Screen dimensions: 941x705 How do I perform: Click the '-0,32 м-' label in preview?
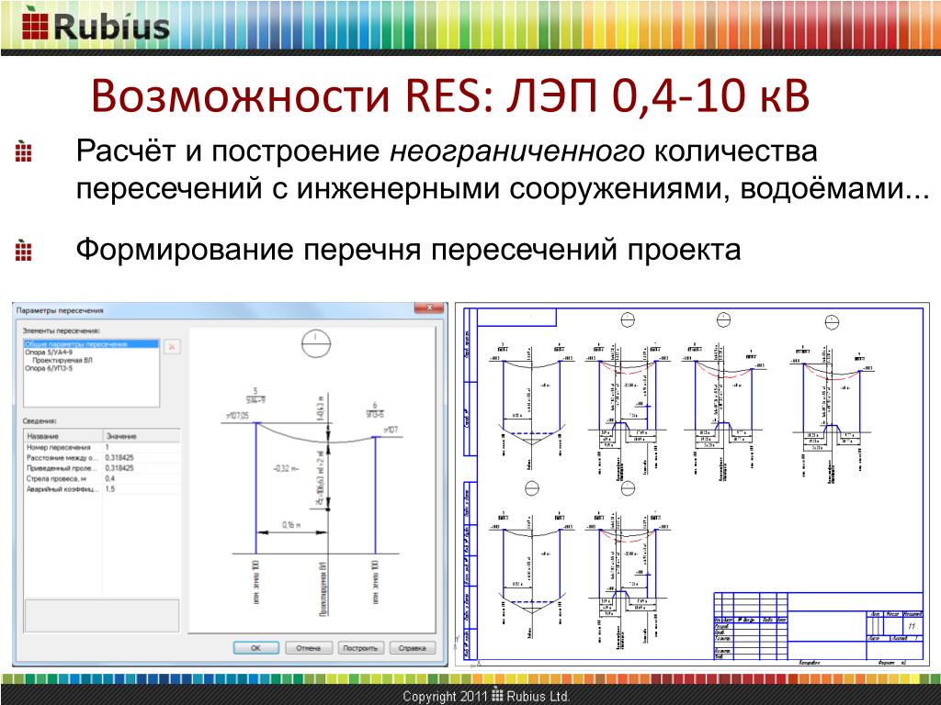[286, 469]
